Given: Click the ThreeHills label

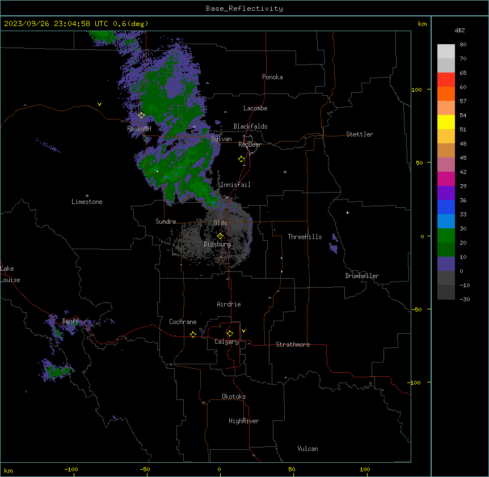Looking at the screenshot, I should click(305, 237).
